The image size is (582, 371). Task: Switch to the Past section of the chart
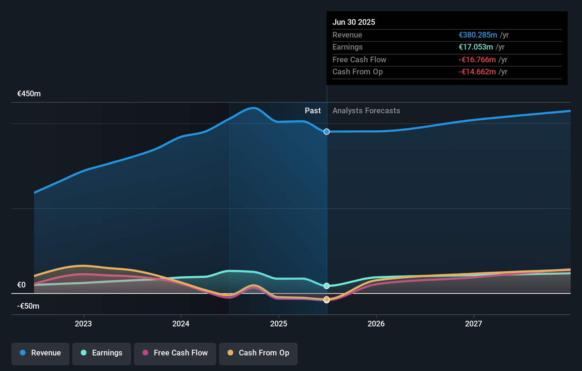313,110
